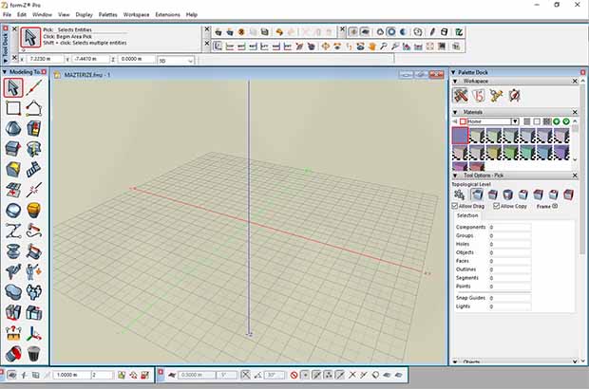Open the Extensions menu

[x=167, y=14]
